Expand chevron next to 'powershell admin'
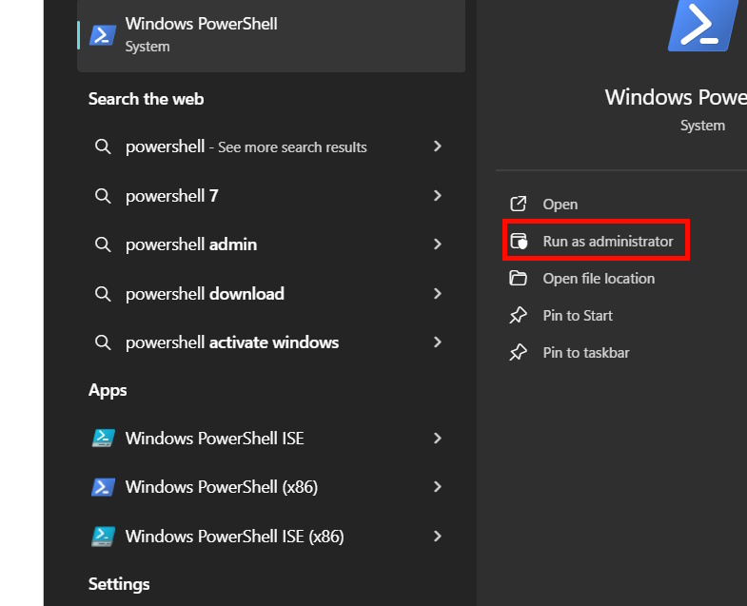This screenshot has width=747, height=606. [x=438, y=244]
